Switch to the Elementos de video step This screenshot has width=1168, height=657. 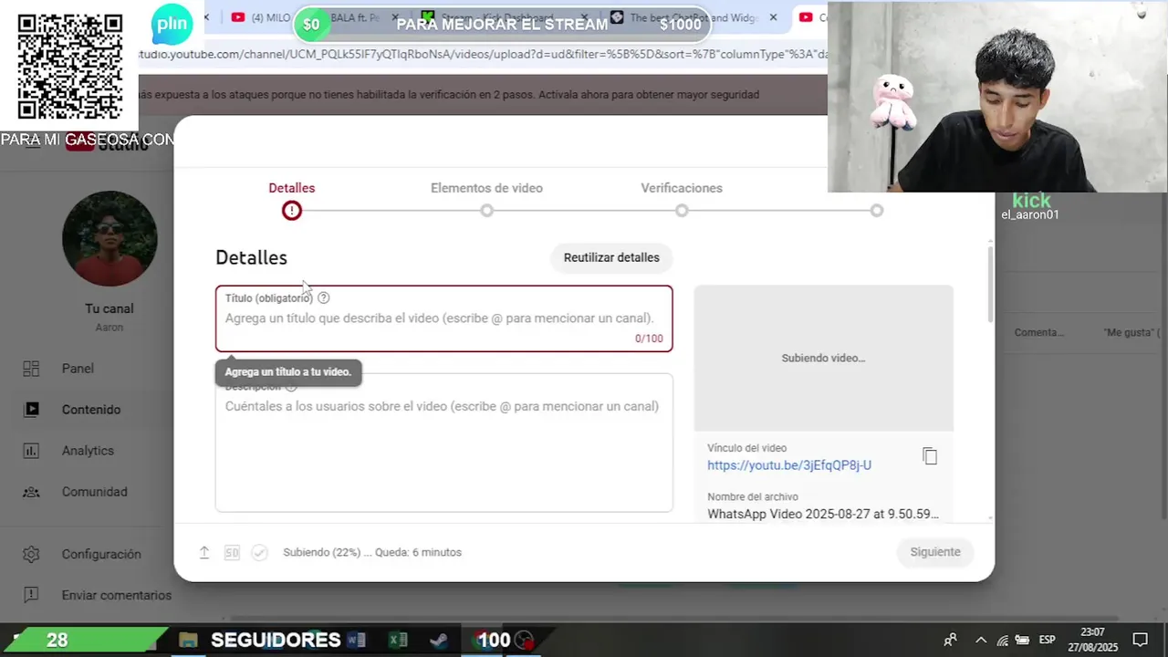(486, 200)
